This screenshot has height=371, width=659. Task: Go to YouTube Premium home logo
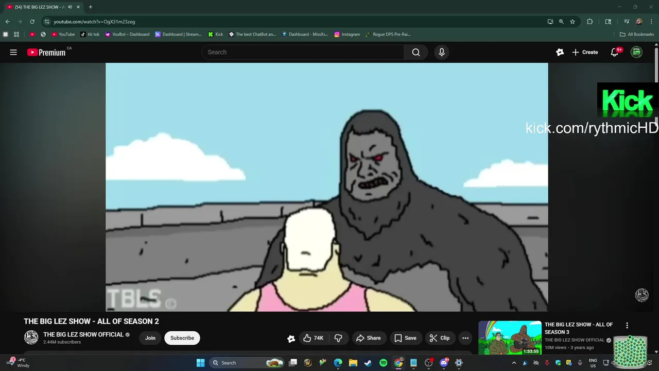tap(46, 52)
